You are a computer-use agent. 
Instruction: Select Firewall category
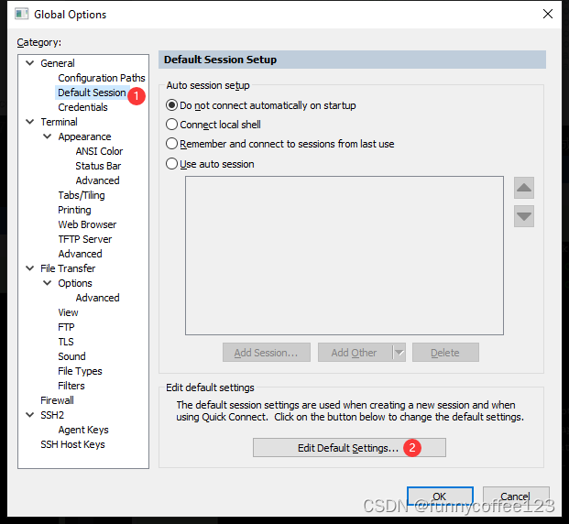point(57,400)
